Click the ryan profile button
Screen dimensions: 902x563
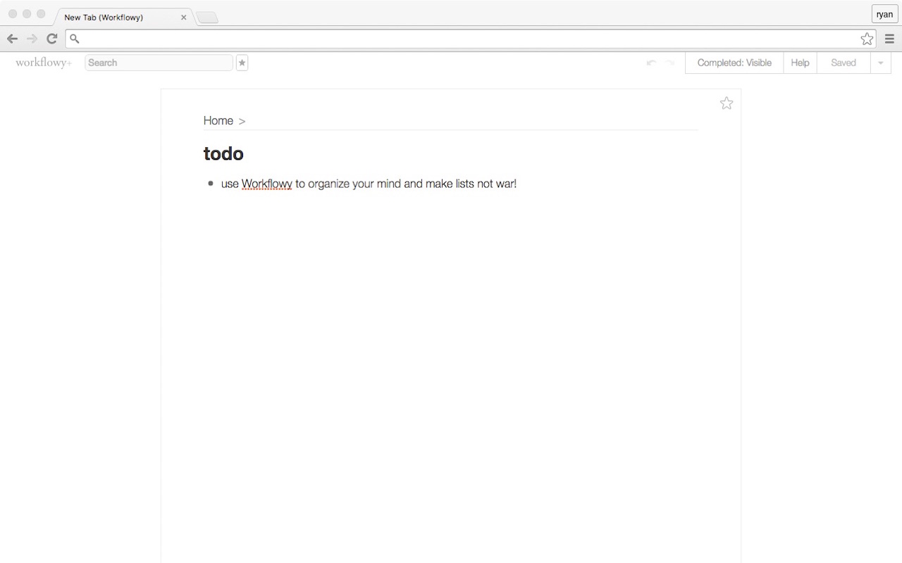[884, 14]
